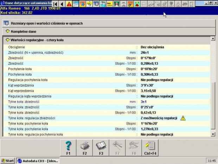Select the Obciążenie row
Screen dimensions: 218x164
[107, 47]
